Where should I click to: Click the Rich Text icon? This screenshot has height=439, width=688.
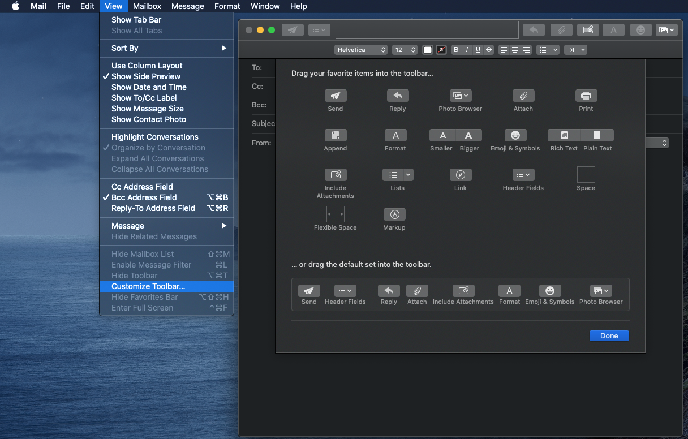pos(564,135)
